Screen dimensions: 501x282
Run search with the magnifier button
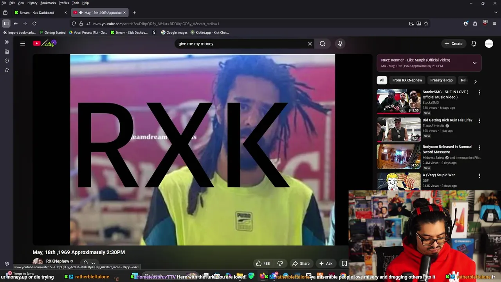pos(323,43)
